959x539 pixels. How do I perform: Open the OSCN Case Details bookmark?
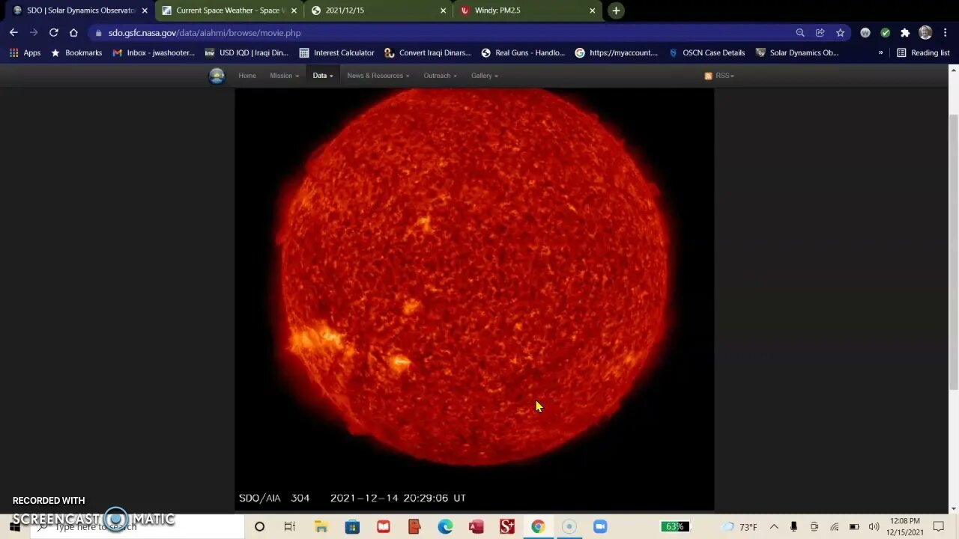706,53
